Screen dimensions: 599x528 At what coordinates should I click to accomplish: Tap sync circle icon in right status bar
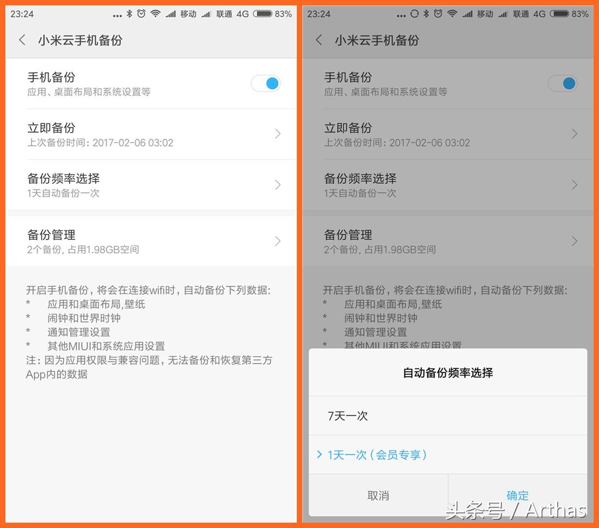(414, 13)
